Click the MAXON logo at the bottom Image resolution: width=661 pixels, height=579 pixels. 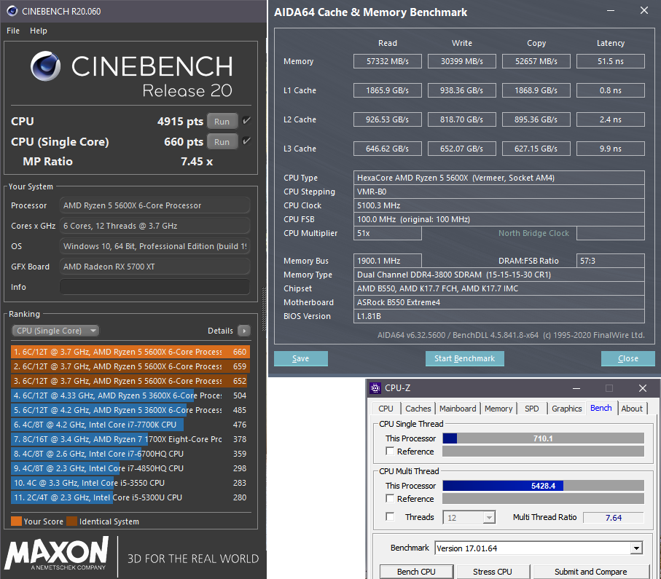[x=57, y=554]
